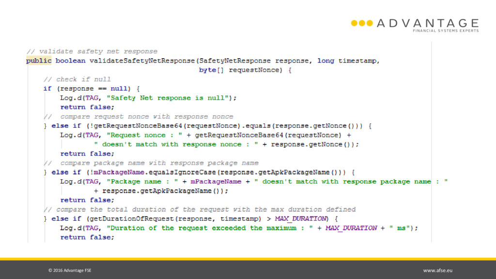Image resolution: width=496 pixels, height=279 pixels.
Task: Click the '+ response.getApkPackageName());' line
Action: point(161,191)
